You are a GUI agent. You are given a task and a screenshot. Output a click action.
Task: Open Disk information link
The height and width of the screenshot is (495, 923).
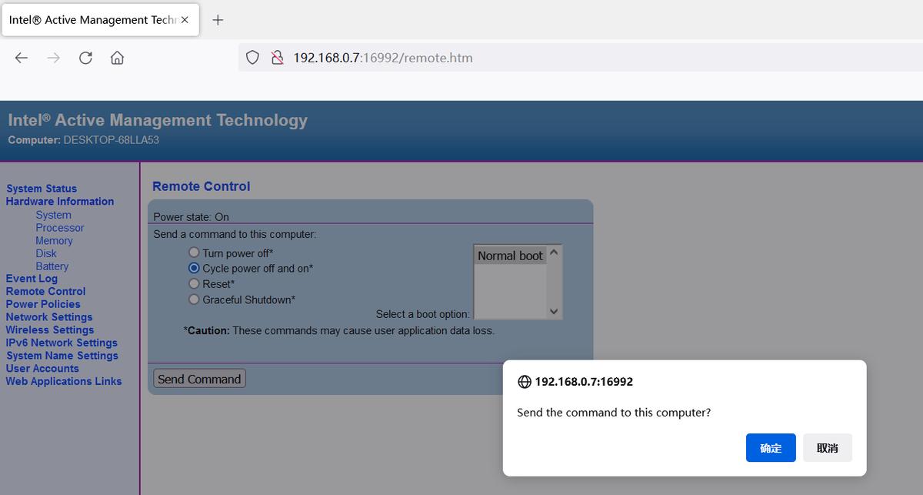click(x=46, y=253)
